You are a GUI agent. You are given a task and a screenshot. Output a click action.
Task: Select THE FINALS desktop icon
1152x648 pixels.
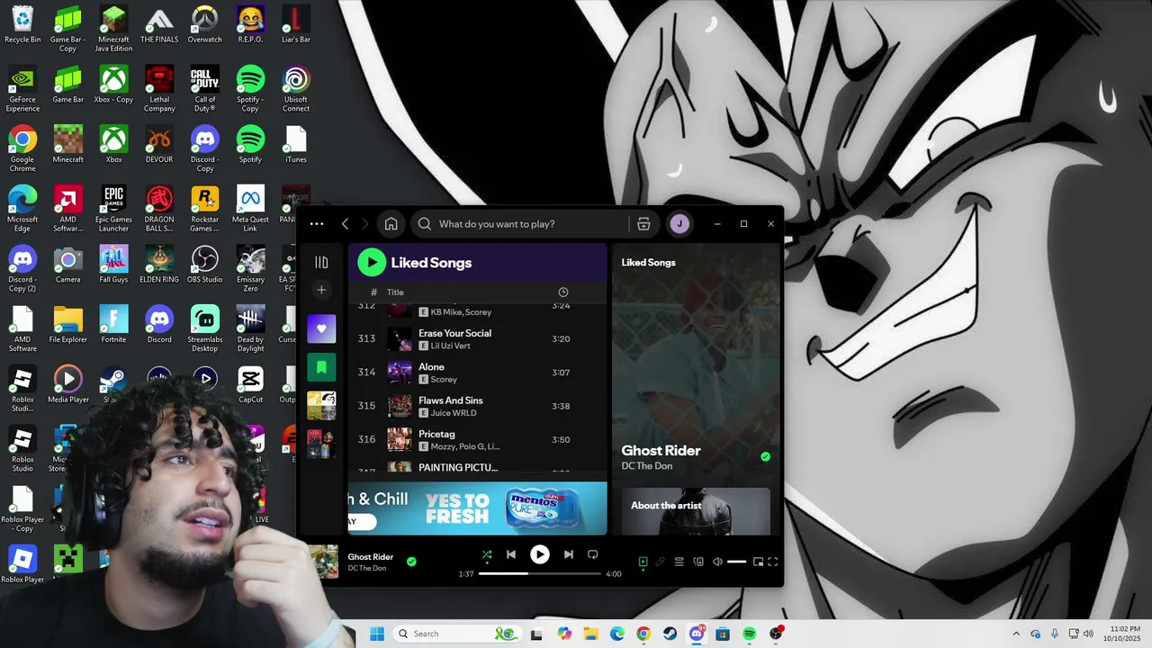pyautogui.click(x=159, y=24)
